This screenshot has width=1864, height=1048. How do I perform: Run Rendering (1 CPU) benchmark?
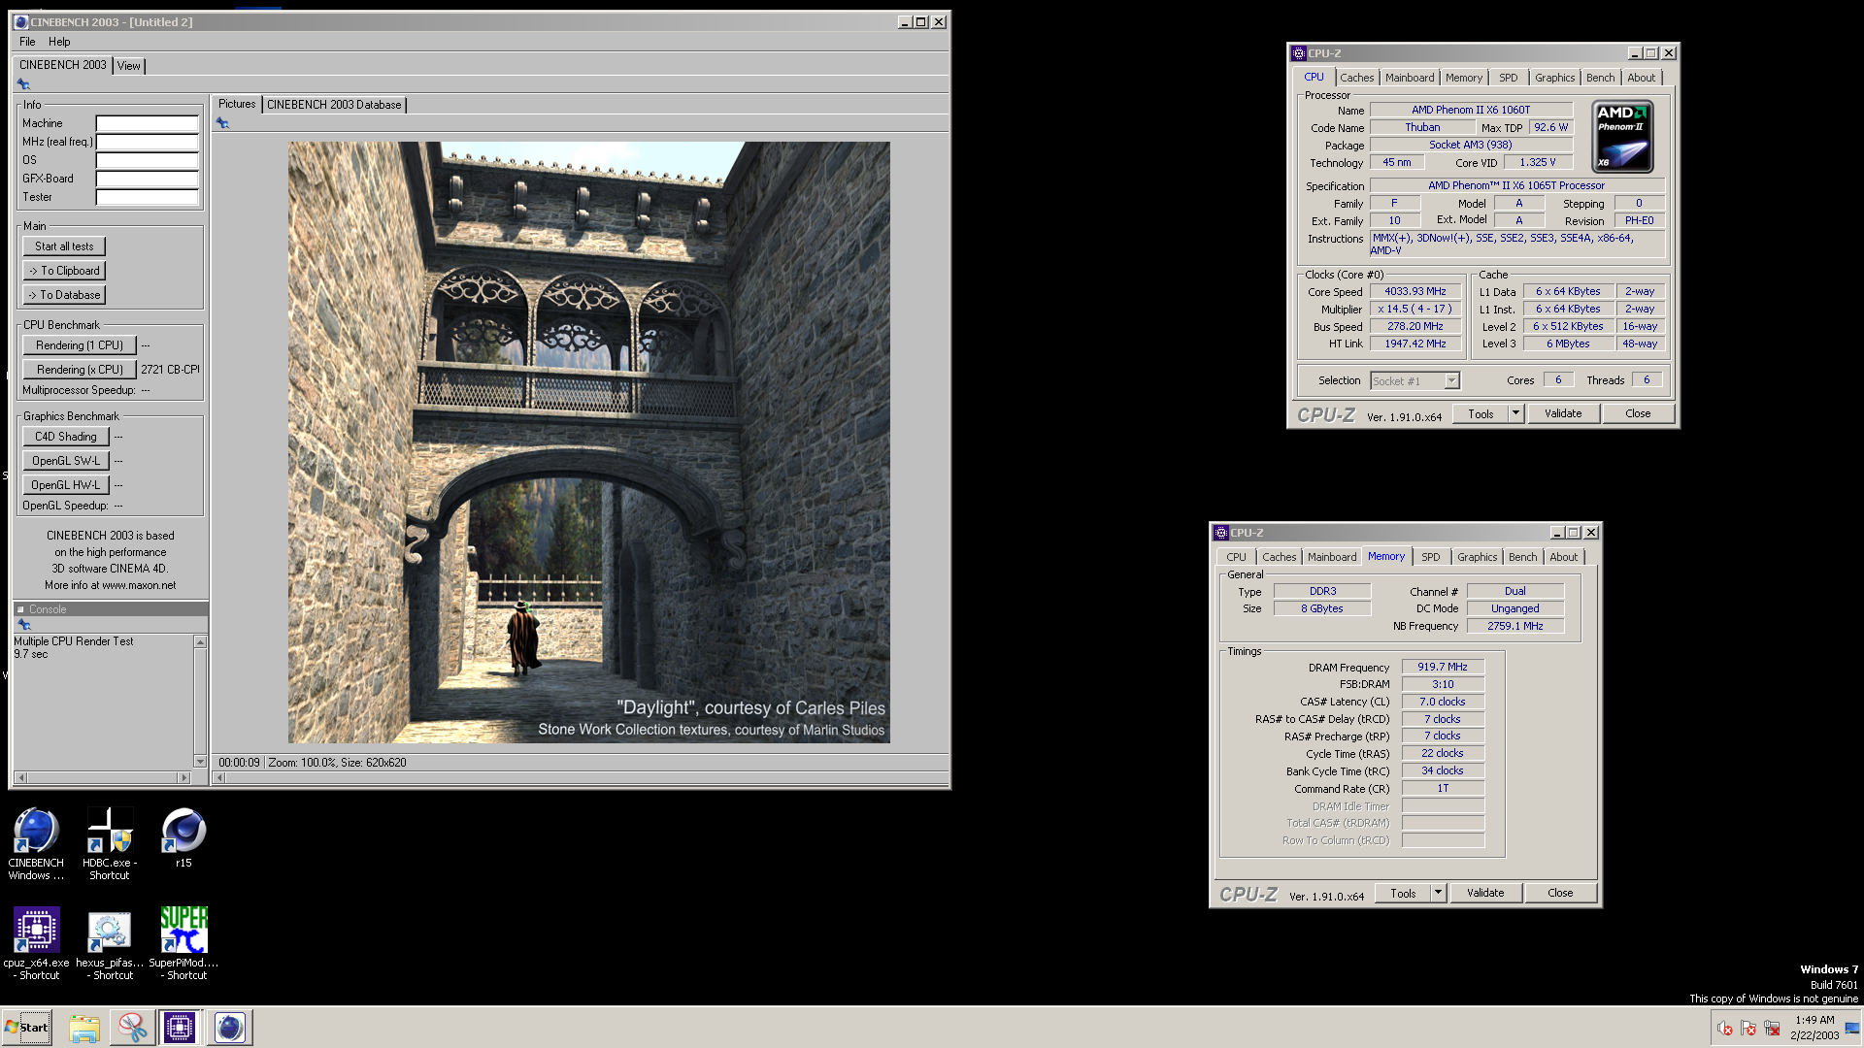(80, 345)
